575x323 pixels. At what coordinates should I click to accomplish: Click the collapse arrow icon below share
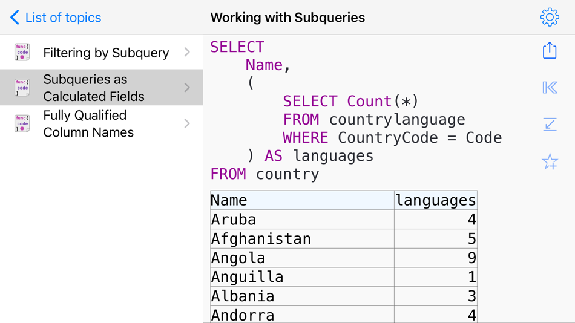click(550, 124)
